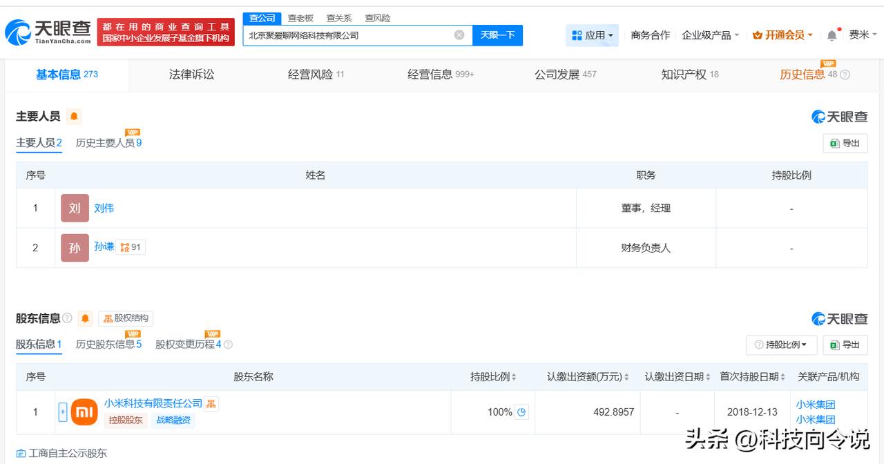Open the 公司发展 tab
884x464 pixels.
pos(565,75)
